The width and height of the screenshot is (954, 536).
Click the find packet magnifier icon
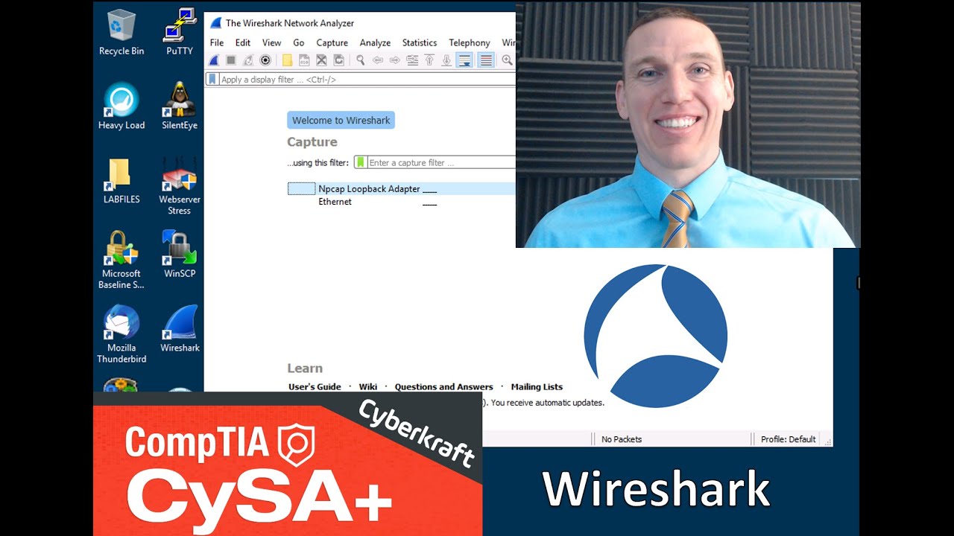(x=360, y=60)
